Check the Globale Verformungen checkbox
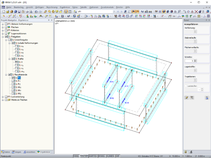This screenshot has height=158, width=211. (6, 24)
